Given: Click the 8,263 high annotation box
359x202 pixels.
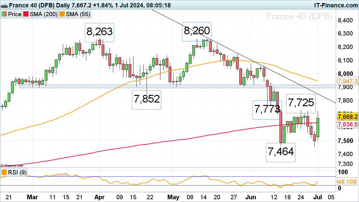Looking at the screenshot, I should pos(99,32).
